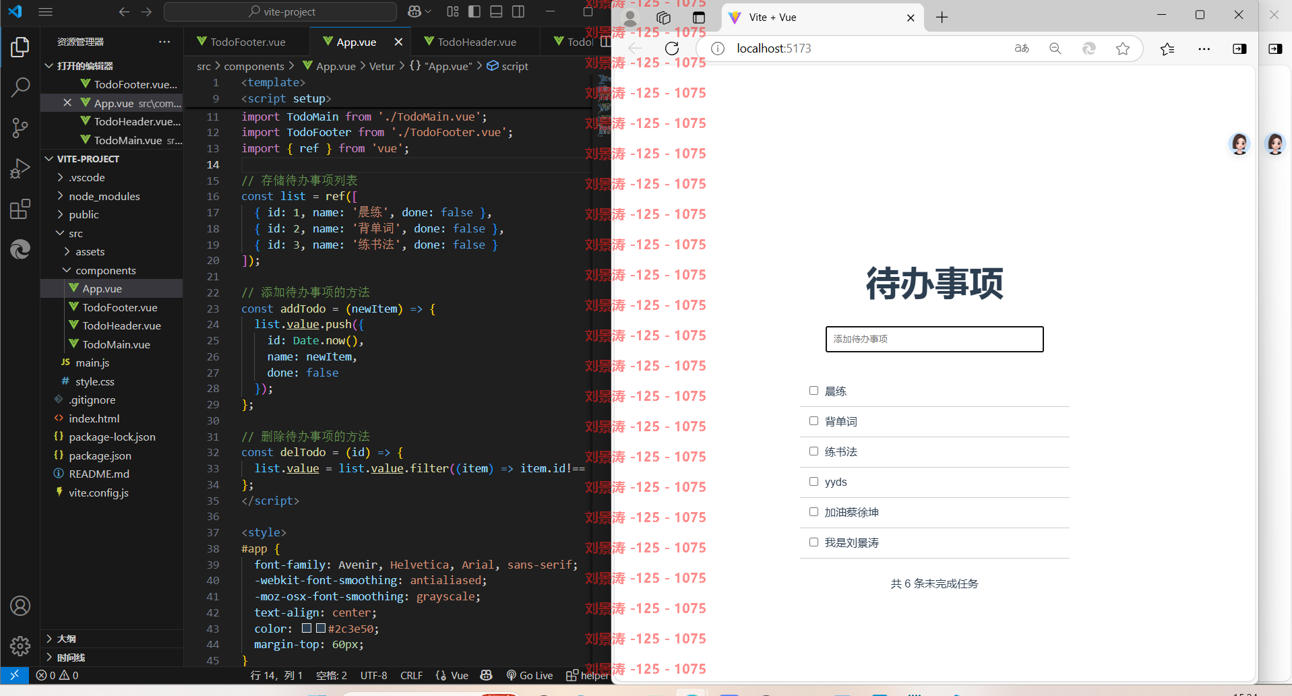
Task: Open zoom icon in browser address bar
Action: click(1055, 49)
